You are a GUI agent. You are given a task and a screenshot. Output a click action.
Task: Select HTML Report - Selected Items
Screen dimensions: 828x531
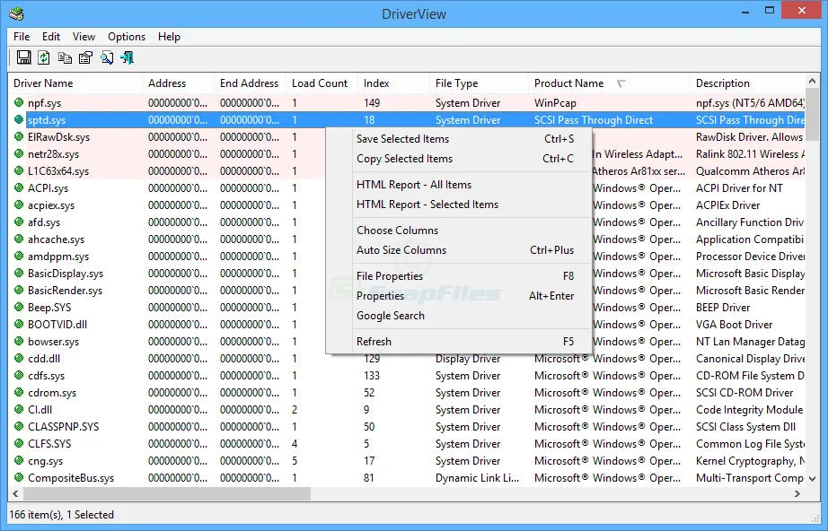coord(458,205)
